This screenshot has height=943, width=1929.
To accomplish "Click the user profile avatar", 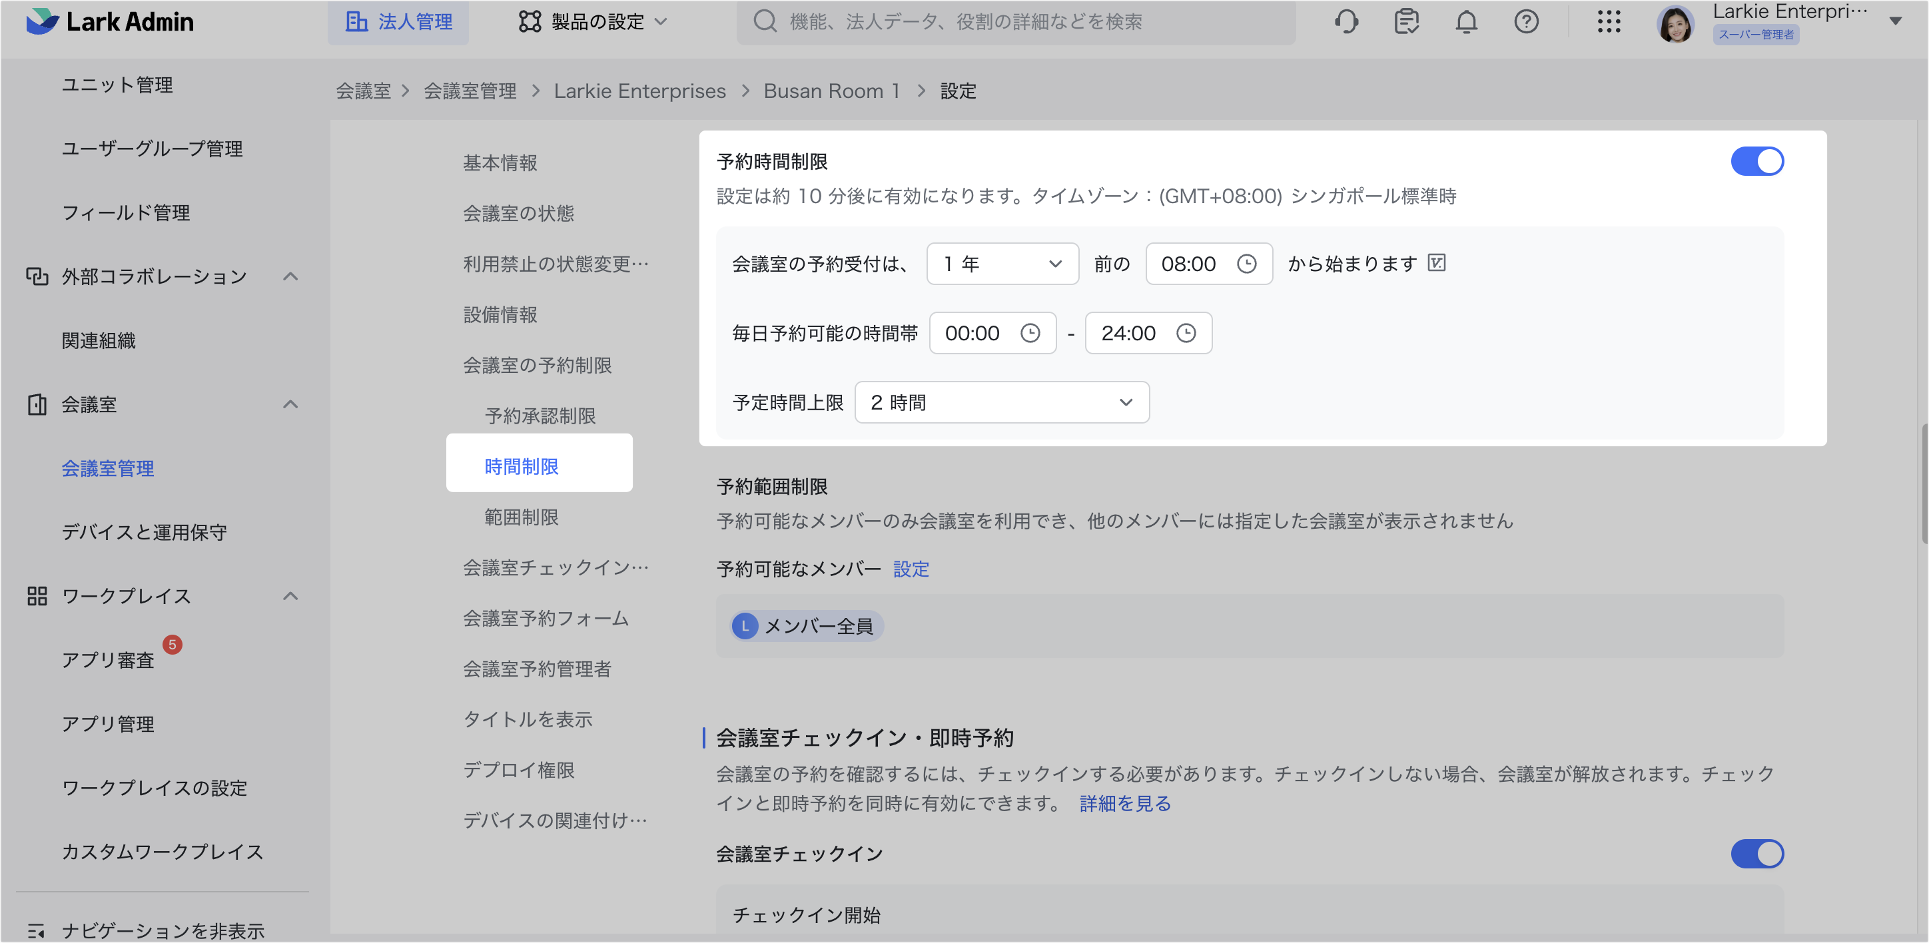I will tap(1675, 25).
